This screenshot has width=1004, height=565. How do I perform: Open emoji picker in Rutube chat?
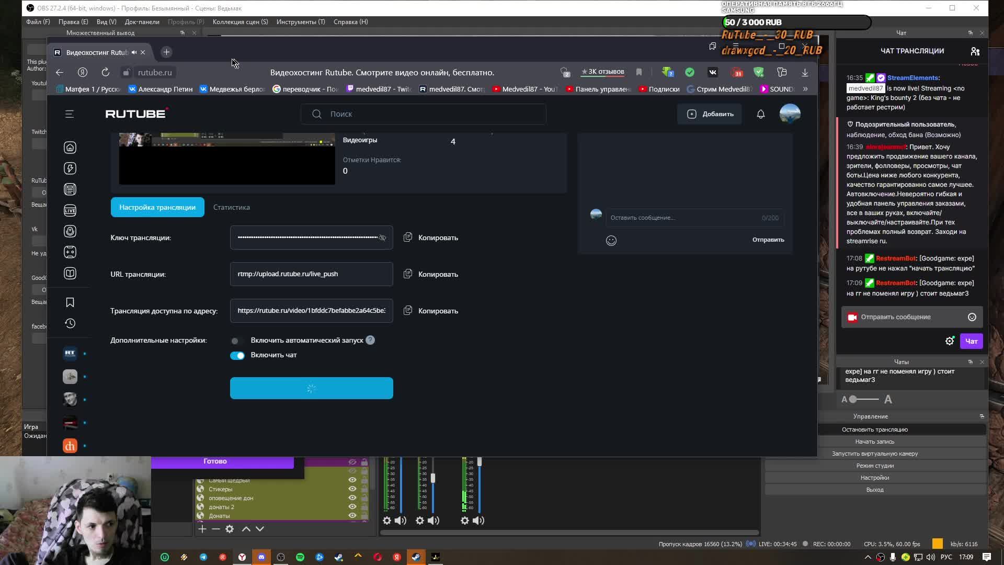pos(611,241)
